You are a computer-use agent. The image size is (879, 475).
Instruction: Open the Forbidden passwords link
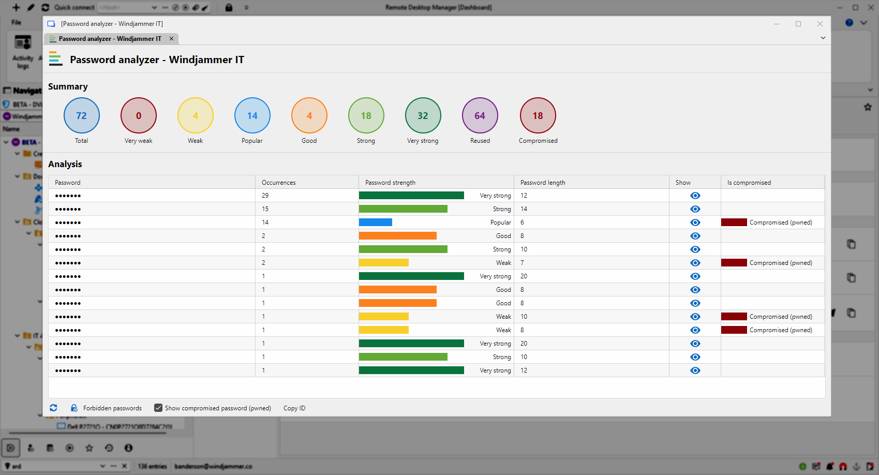(112, 408)
